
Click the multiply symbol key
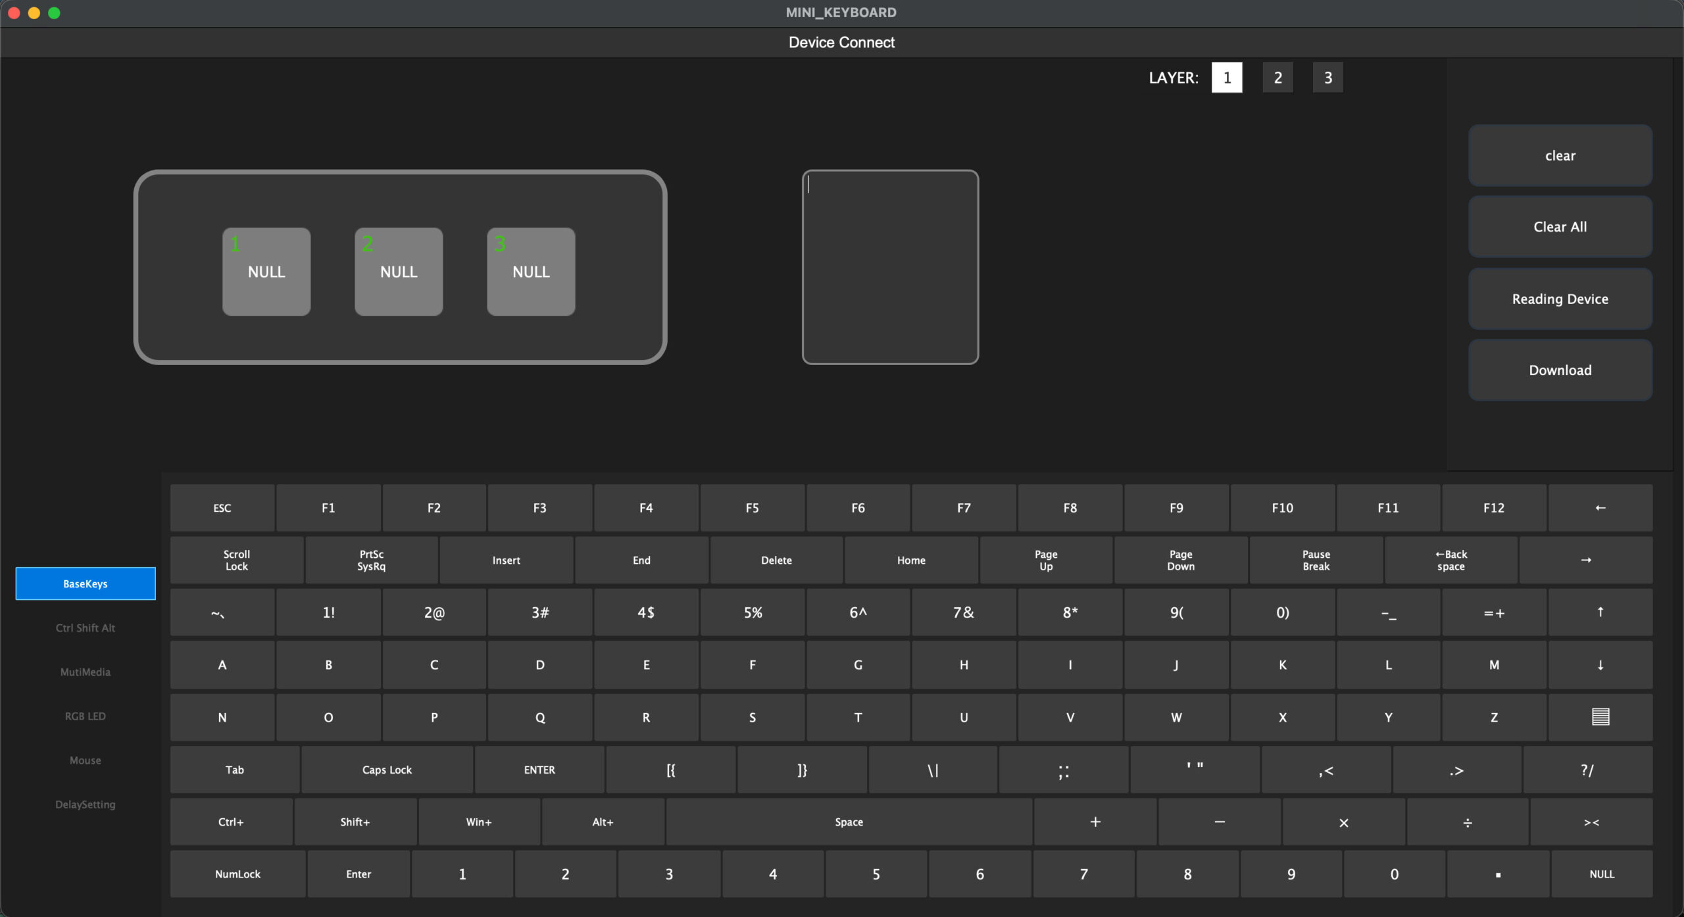pyautogui.click(x=1343, y=822)
